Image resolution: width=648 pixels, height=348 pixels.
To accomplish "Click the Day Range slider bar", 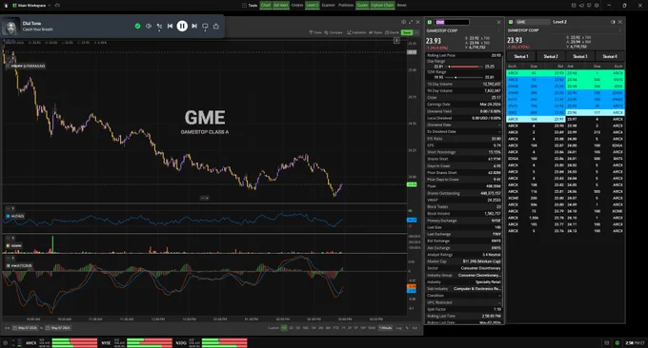I will click(x=464, y=67).
